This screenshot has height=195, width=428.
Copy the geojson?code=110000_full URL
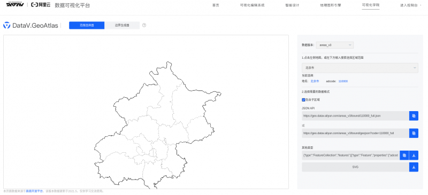[x=414, y=133]
